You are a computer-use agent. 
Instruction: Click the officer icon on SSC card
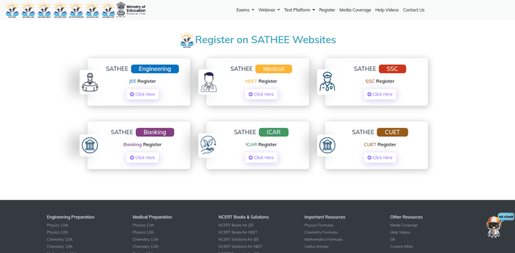(x=327, y=81)
